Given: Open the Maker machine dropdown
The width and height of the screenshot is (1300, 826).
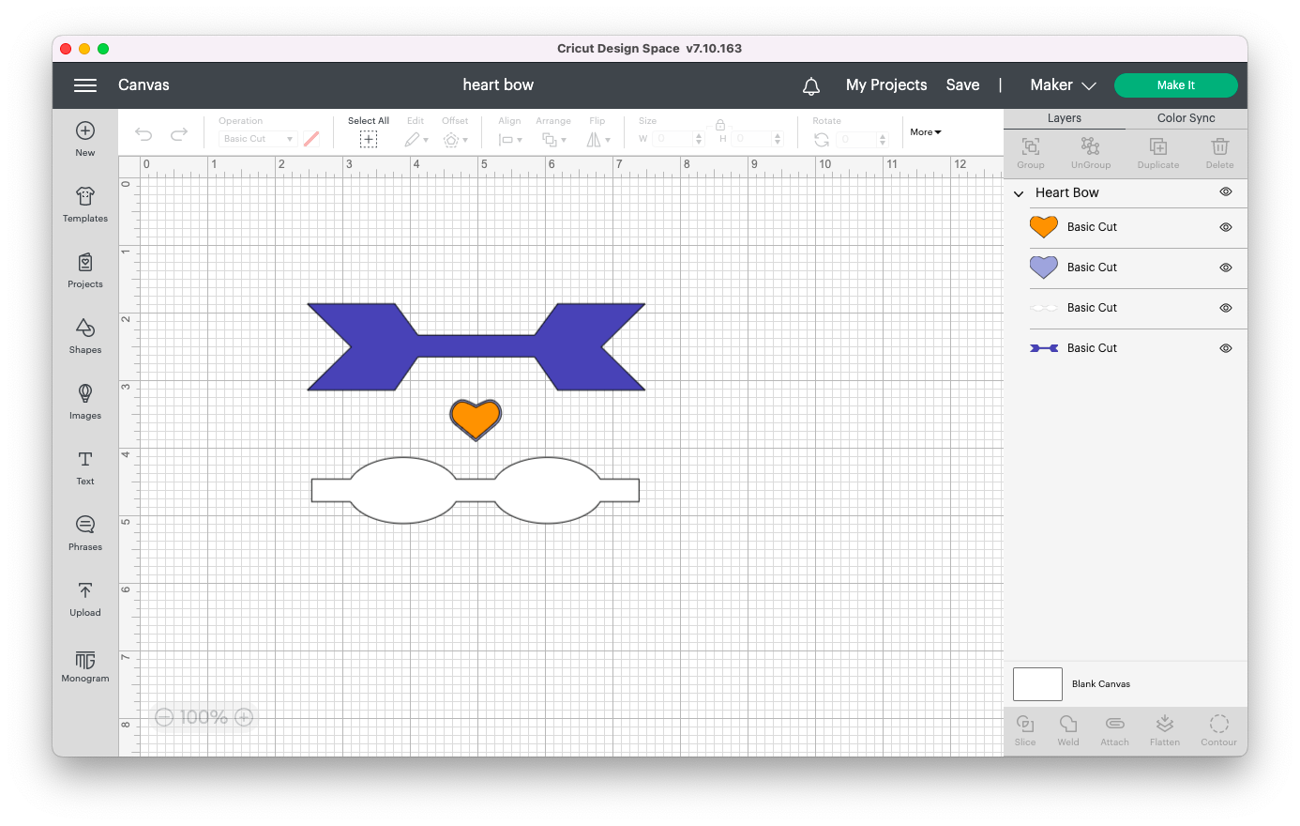Looking at the screenshot, I should [1063, 85].
